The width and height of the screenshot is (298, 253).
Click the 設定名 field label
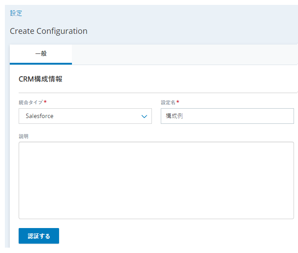pos(168,102)
